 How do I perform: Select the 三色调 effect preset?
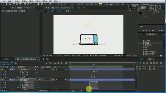coord(148,41)
